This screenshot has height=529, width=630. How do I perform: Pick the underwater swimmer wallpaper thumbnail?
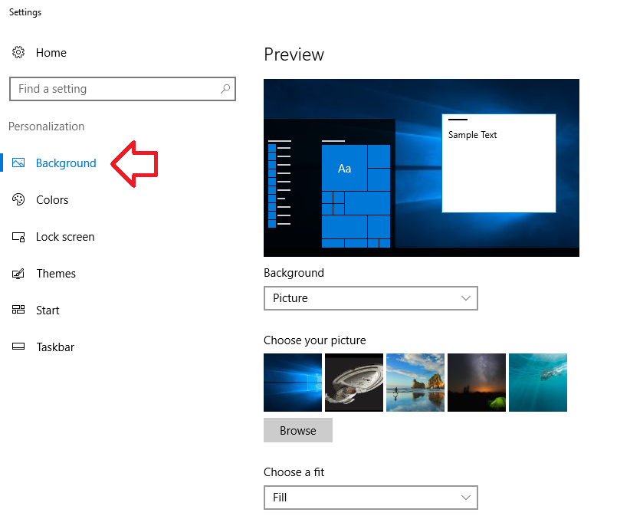(x=538, y=383)
